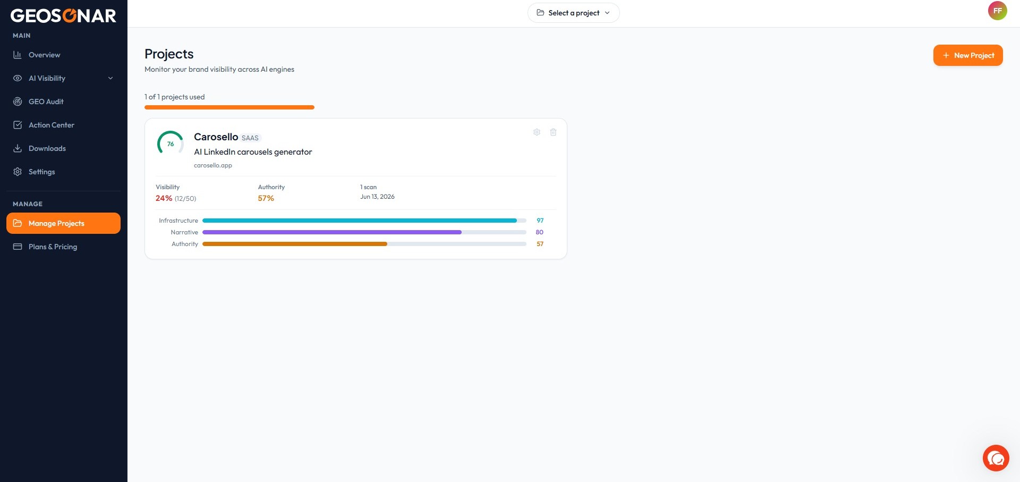Screen dimensions: 1020x482
Task: Click the Narrative score bar
Action: [x=364, y=232]
